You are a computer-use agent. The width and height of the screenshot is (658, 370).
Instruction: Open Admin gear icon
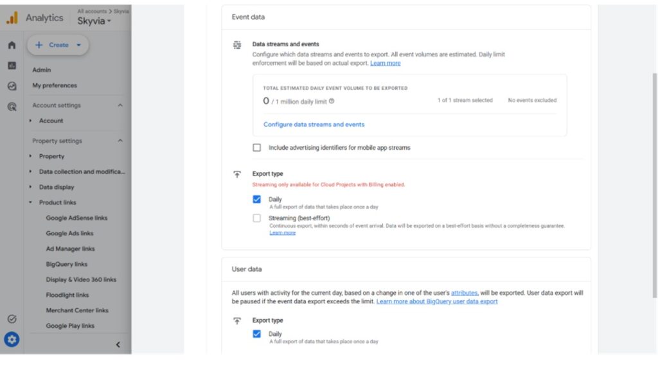pos(12,339)
